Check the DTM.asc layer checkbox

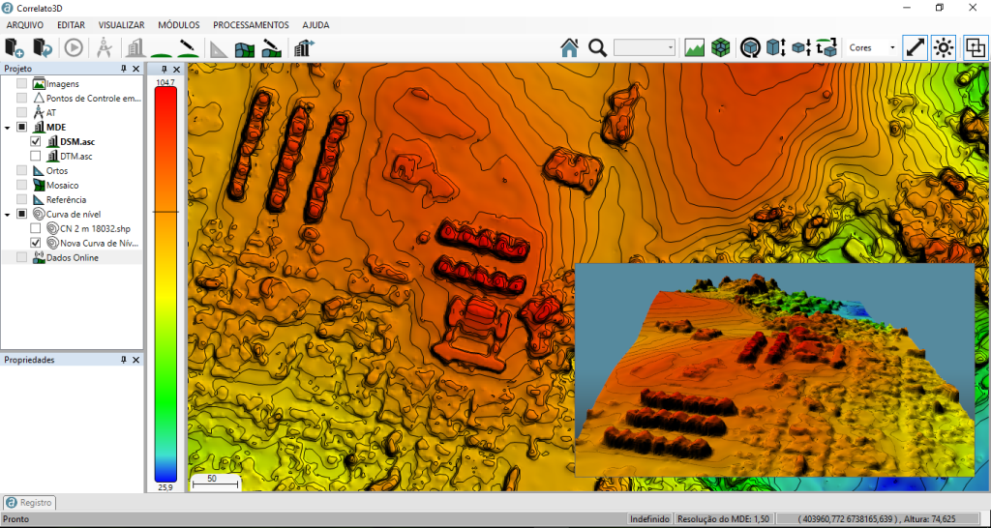point(36,156)
